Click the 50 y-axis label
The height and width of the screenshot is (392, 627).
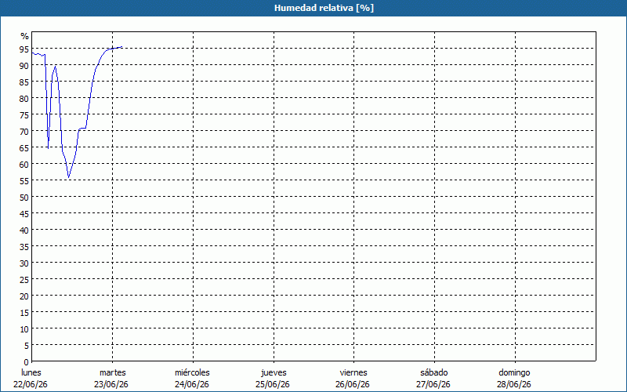[24, 198]
